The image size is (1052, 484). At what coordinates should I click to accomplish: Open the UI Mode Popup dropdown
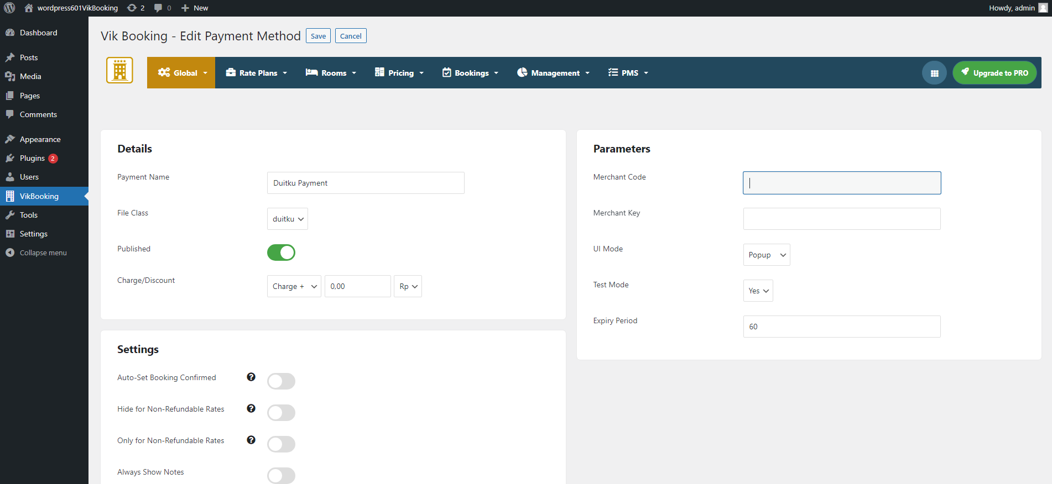pyautogui.click(x=767, y=255)
